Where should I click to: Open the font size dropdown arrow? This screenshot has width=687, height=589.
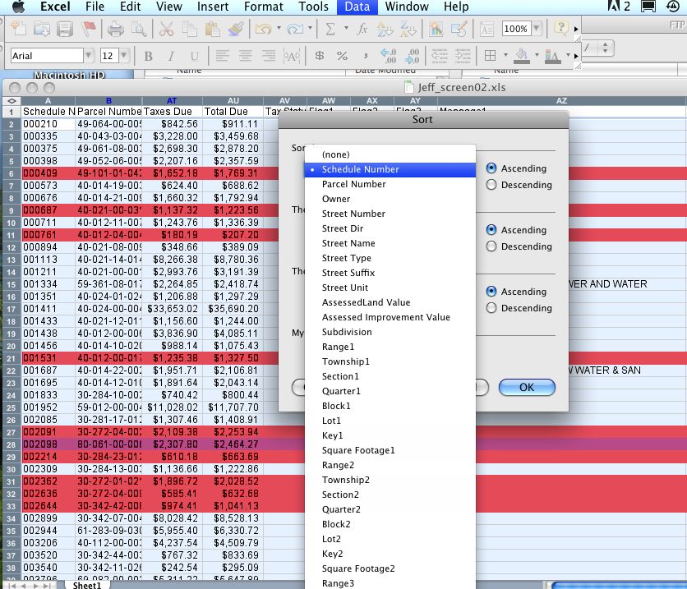click(x=124, y=56)
